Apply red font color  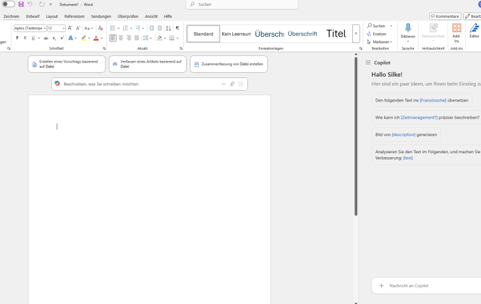(x=96, y=38)
